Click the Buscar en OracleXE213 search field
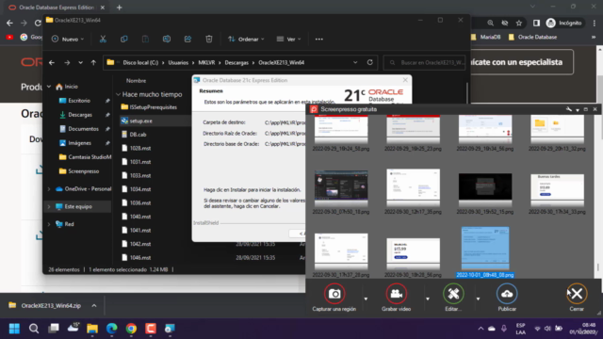603x339 pixels. [x=425, y=62]
